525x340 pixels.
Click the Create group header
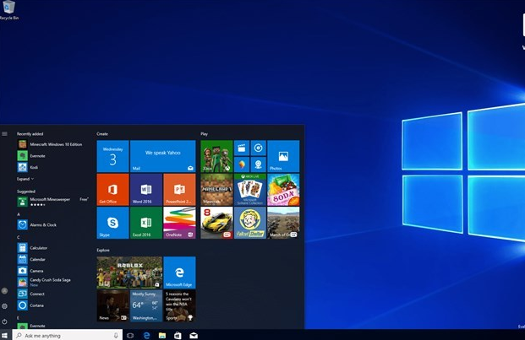102,134
